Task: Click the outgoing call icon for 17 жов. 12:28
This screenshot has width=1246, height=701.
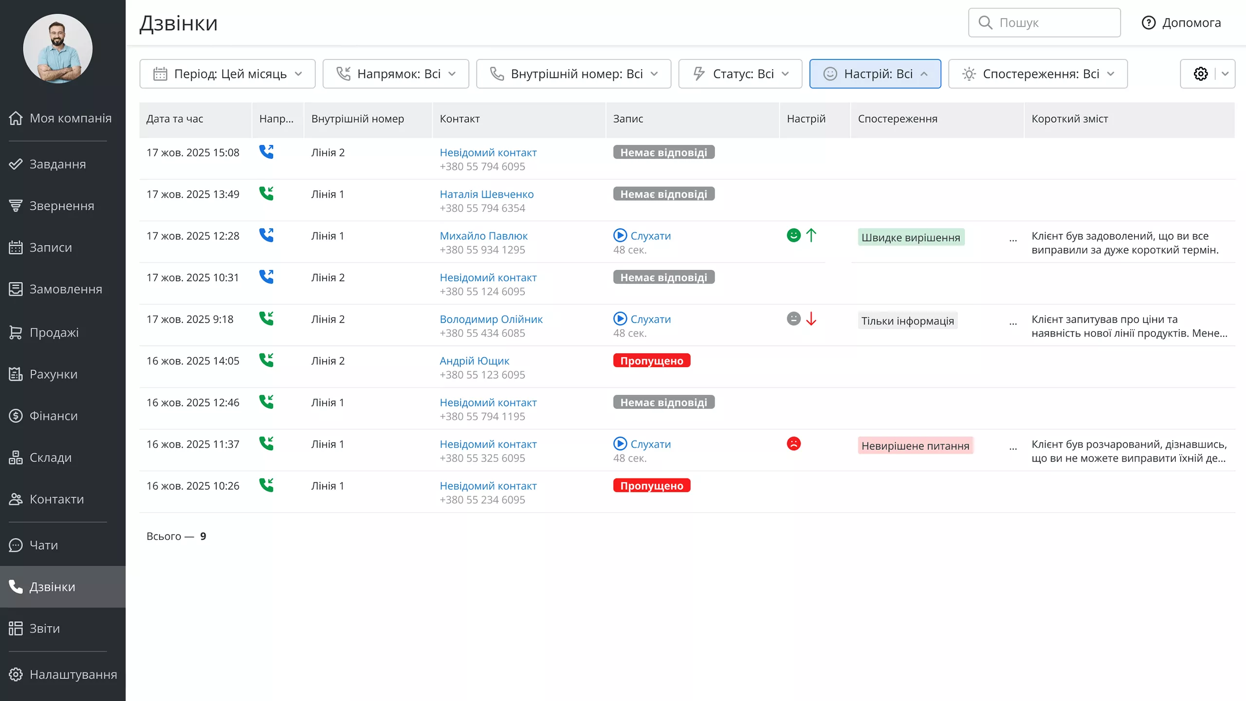Action: [x=266, y=235]
